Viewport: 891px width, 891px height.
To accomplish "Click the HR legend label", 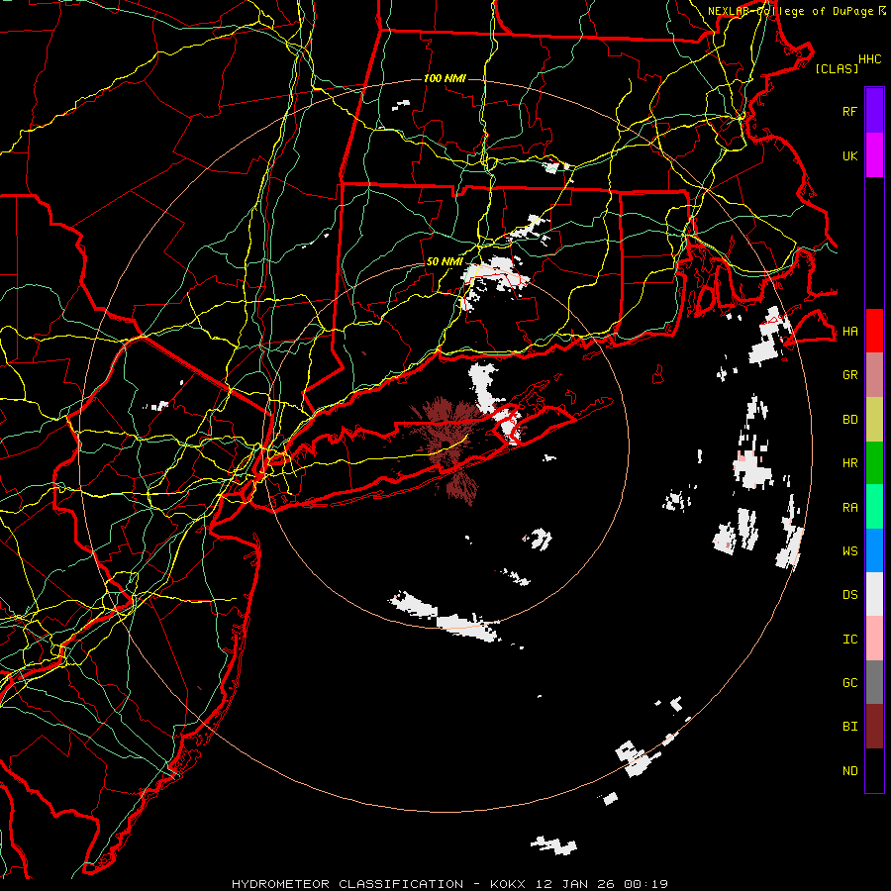I will point(849,463).
